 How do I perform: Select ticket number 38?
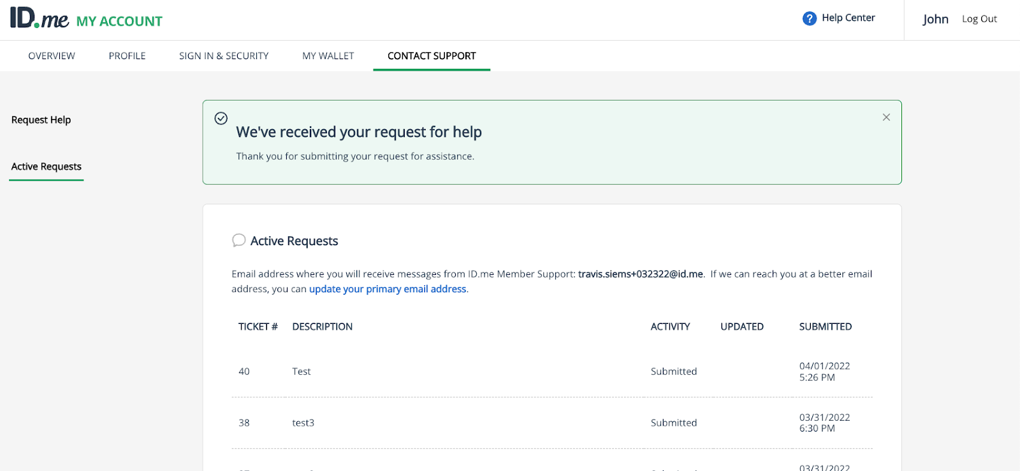(244, 423)
